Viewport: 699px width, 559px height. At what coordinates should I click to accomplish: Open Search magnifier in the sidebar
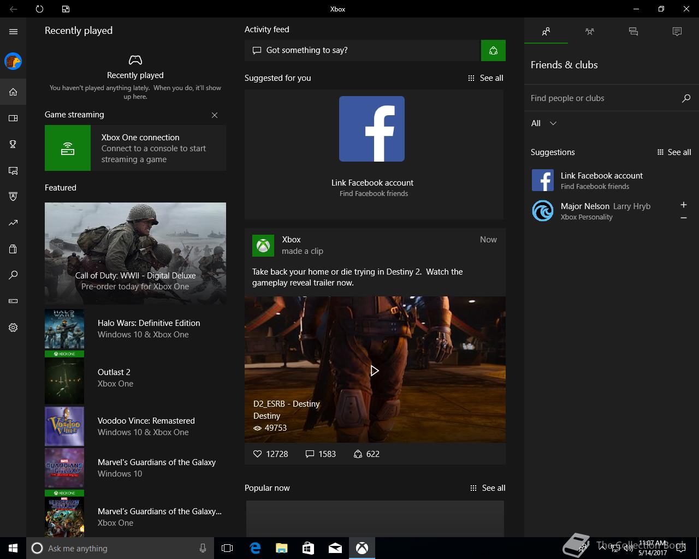click(x=13, y=275)
